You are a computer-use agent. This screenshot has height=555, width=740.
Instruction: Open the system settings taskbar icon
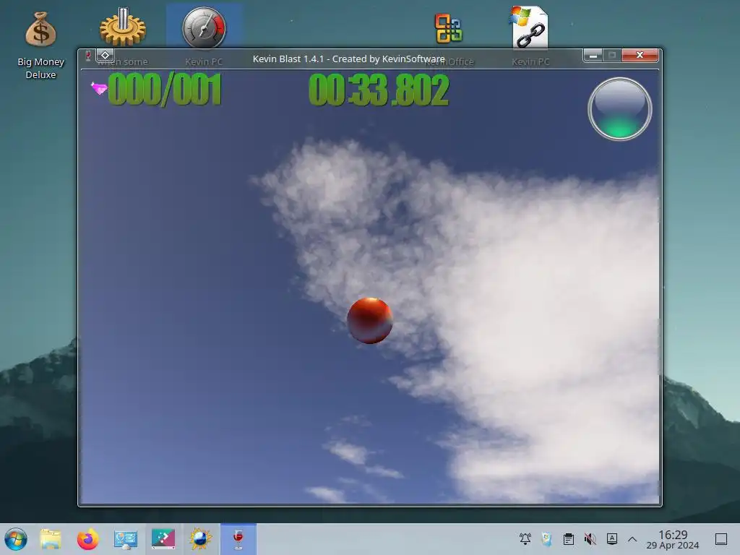(126, 539)
